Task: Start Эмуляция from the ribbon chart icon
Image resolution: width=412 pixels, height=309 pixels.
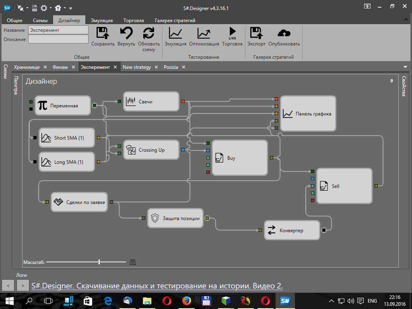Action: point(175,33)
